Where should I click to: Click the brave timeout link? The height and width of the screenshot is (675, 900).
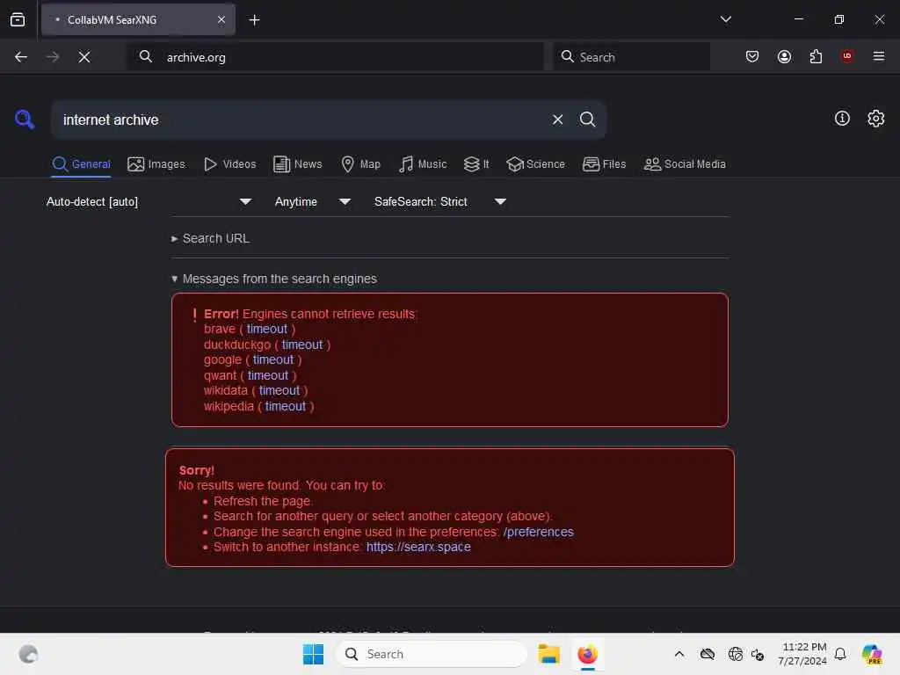267,329
